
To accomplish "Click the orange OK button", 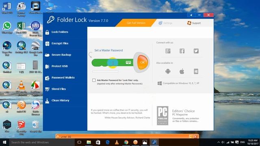I will pos(143,62).
